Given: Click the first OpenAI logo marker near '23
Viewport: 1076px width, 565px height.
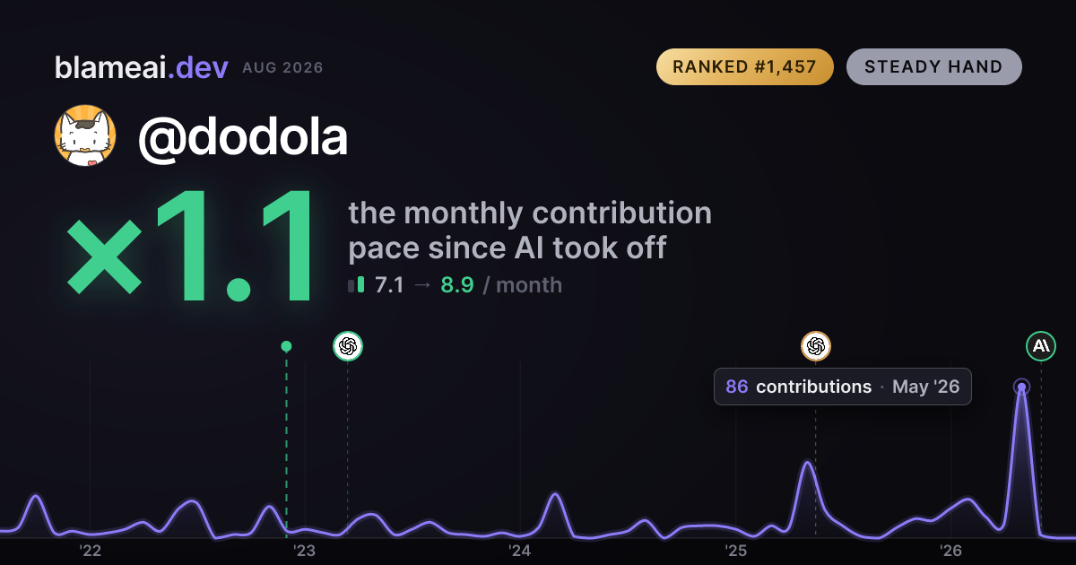Looking at the screenshot, I should [x=348, y=346].
